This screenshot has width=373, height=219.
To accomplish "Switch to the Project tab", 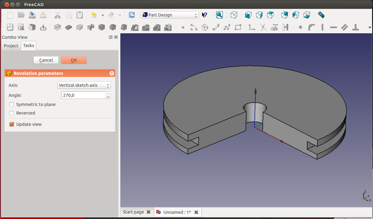I will 11,46.
